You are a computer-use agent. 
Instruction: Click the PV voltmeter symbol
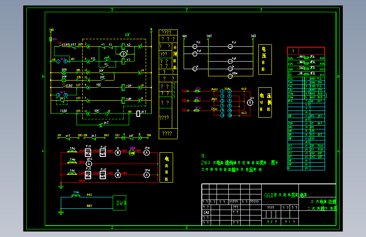click(x=250, y=102)
